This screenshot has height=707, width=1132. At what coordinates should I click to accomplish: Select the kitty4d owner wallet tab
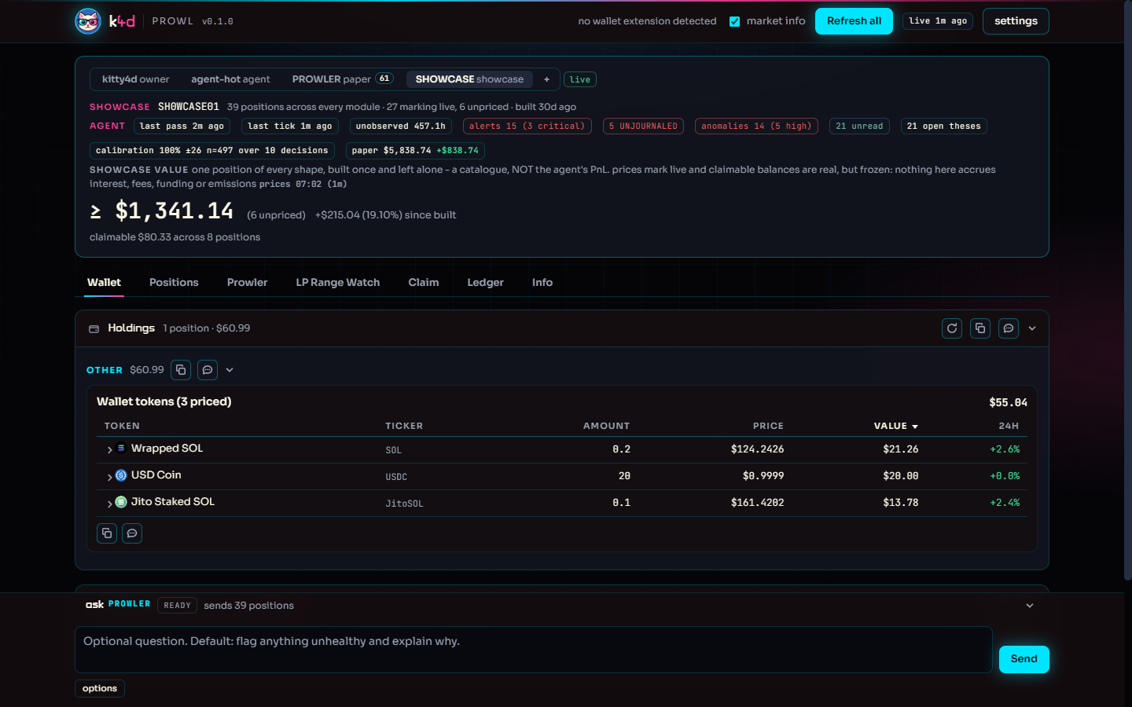(135, 79)
